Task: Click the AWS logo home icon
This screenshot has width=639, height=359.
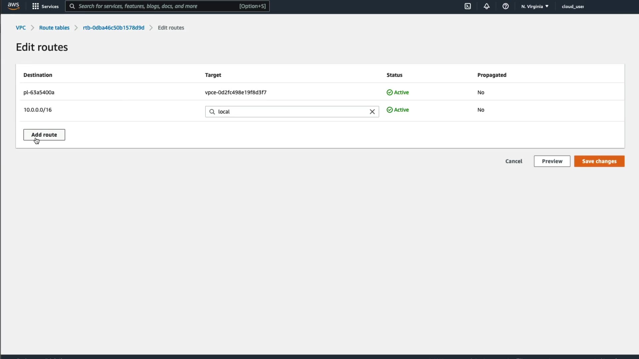Action: click(x=13, y=6)
